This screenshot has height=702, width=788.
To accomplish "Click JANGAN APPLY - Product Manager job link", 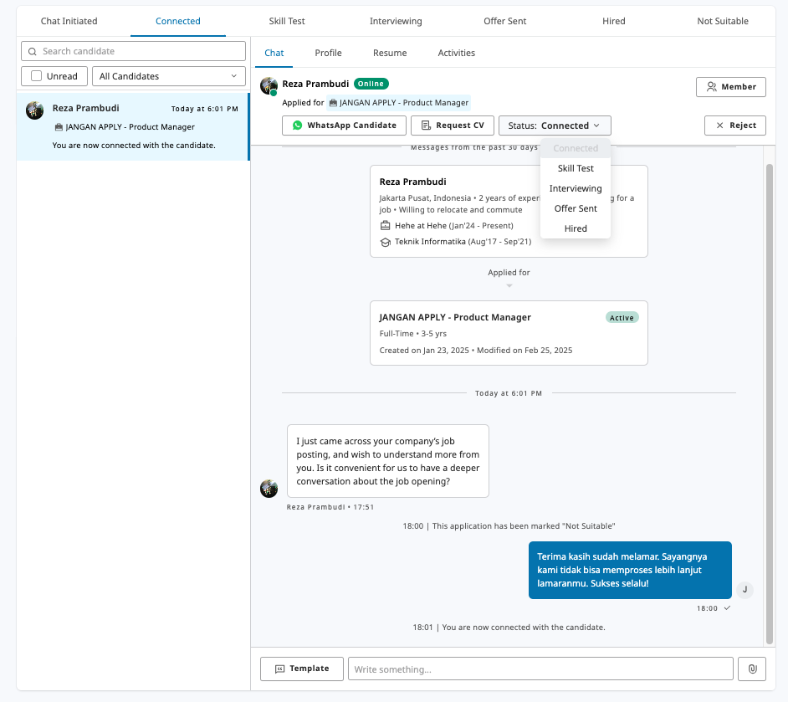I will [399, 103].
